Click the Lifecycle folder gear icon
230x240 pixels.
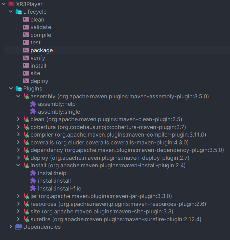[x=18, y=12]
